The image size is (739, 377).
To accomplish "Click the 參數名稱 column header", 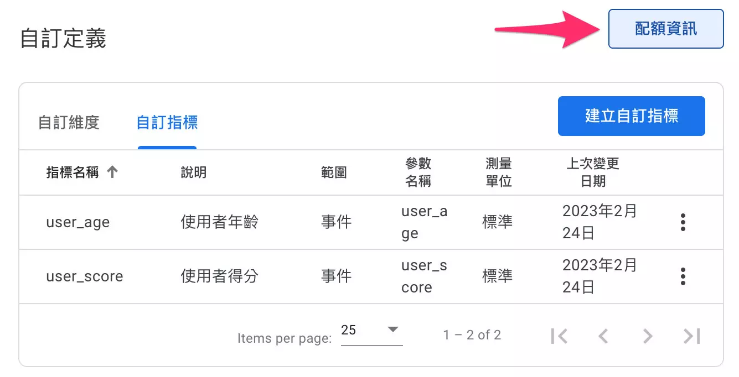I will click(x=418, y=172).
